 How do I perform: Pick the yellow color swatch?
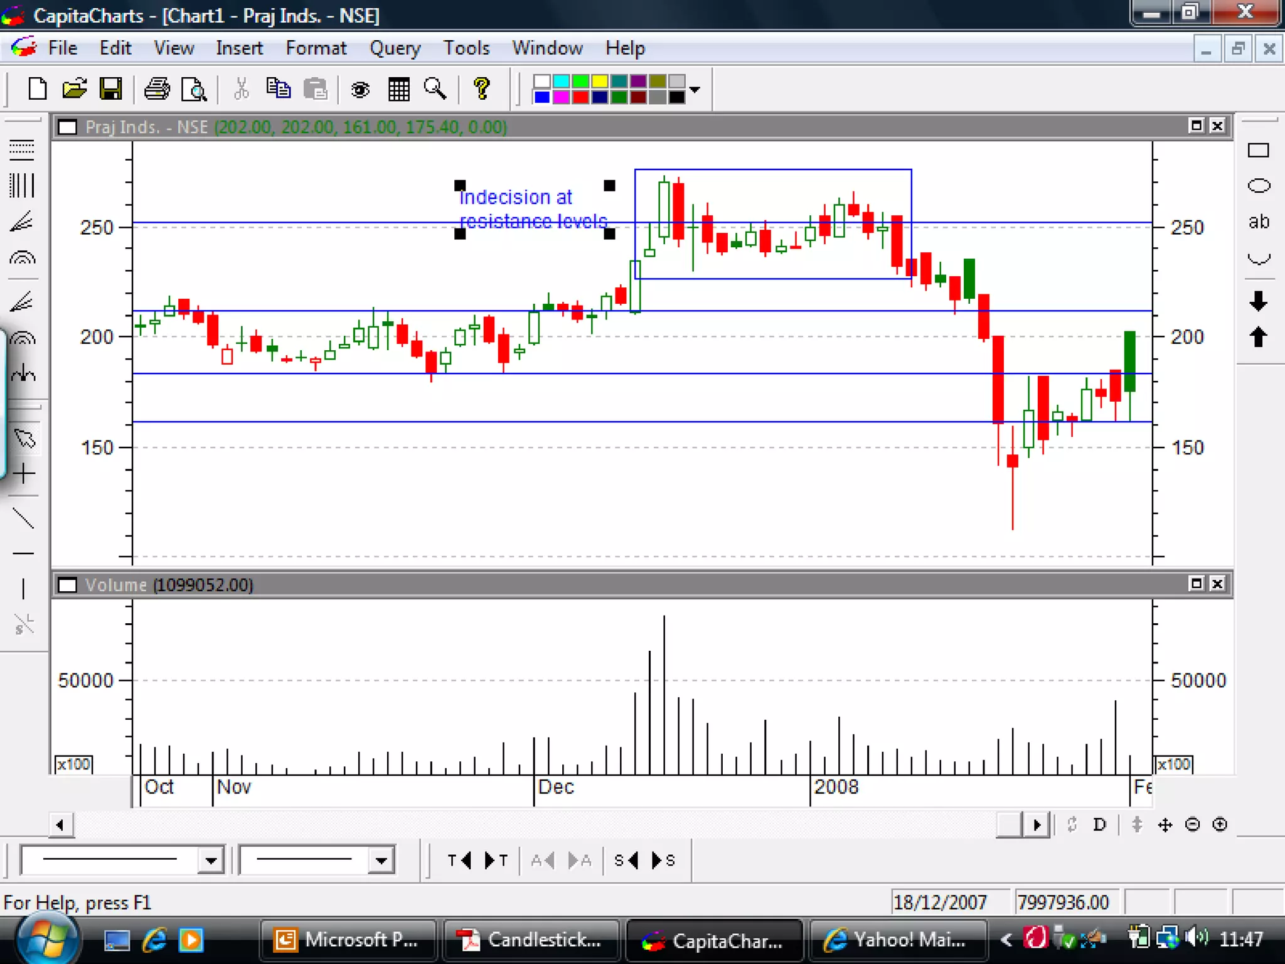tap(599, 82)
